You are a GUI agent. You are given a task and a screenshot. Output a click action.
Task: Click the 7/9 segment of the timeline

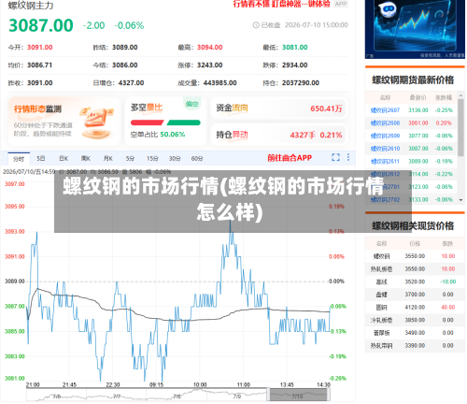point(237,395)
